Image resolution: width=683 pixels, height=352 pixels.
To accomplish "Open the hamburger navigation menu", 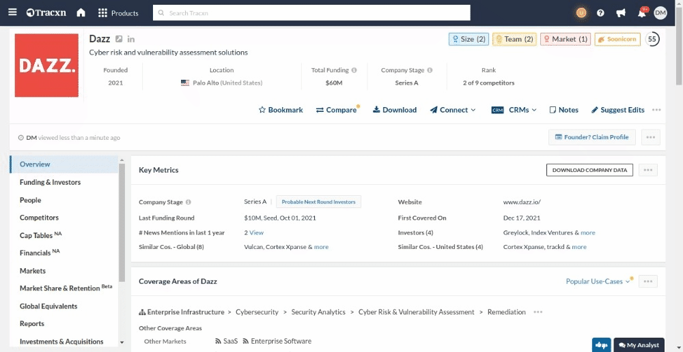I will (x=13, y=13).
